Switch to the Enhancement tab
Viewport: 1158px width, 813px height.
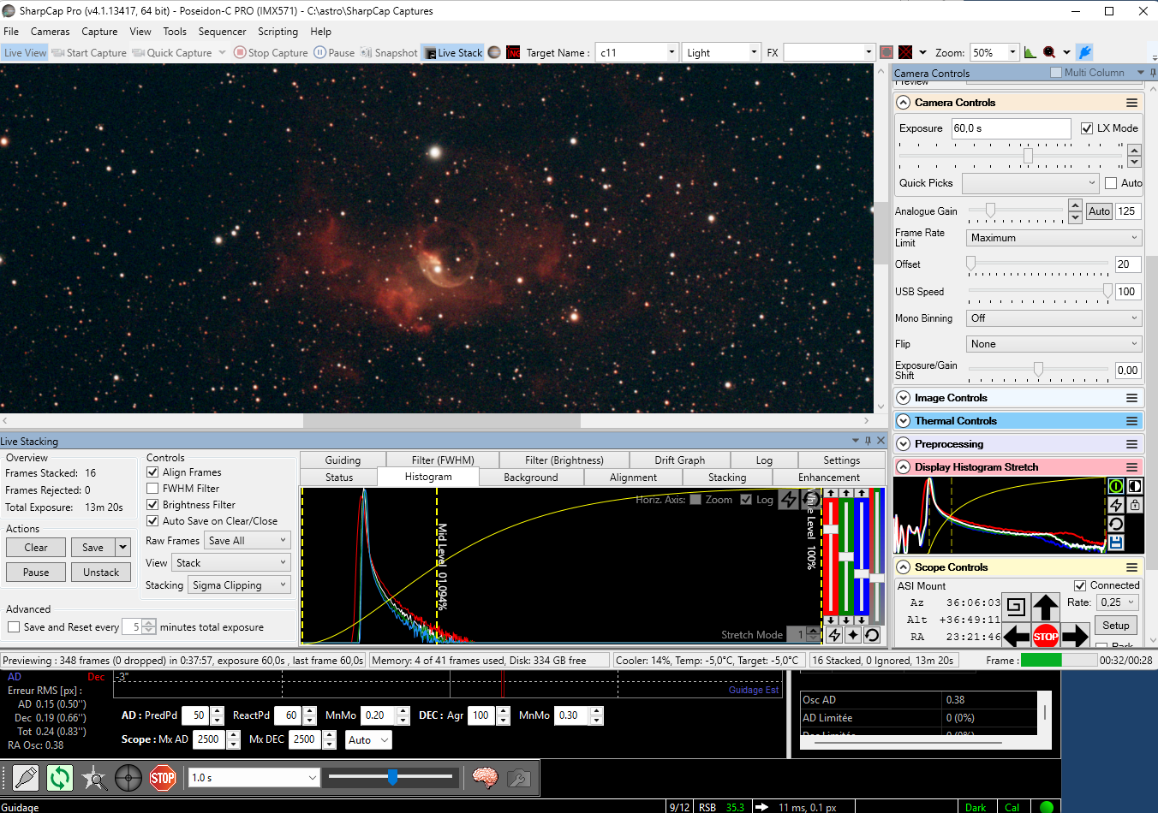(x=828, y=478)
